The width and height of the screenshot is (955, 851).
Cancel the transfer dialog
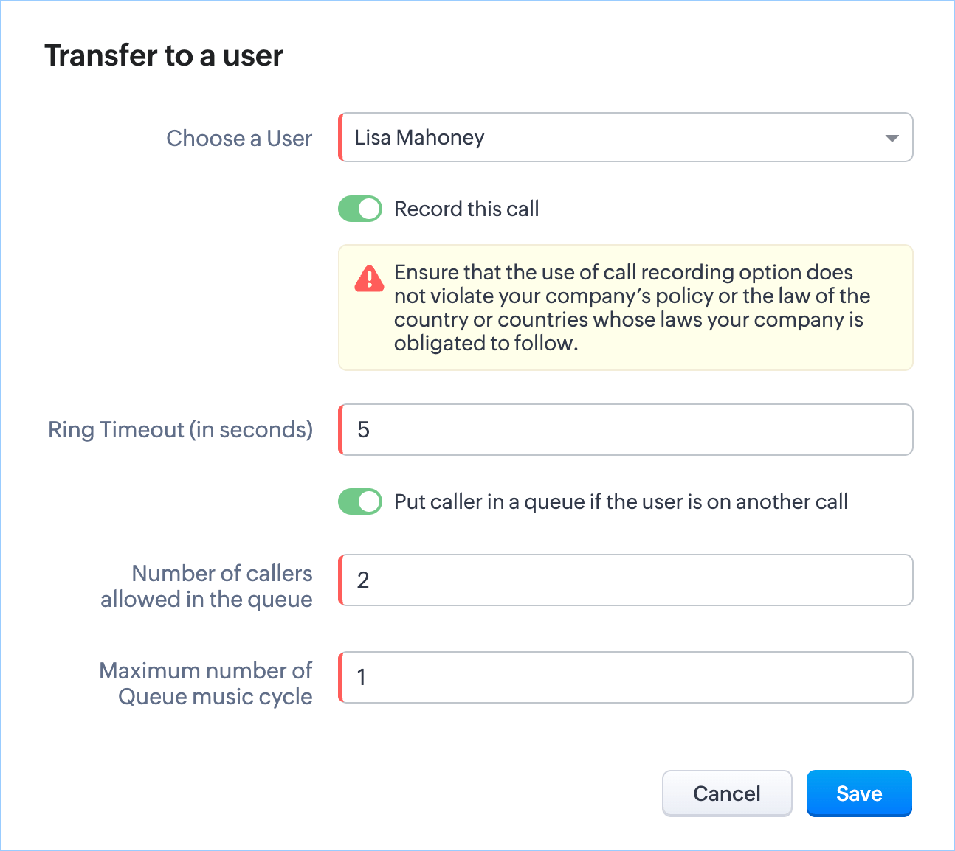726,793
